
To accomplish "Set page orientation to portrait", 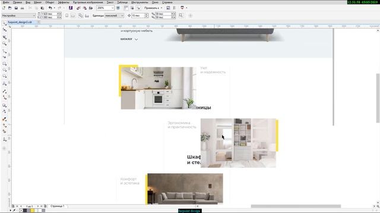I will (x=67, y=16).
